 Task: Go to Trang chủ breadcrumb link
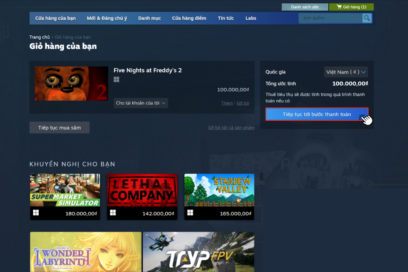click(39, 37)
